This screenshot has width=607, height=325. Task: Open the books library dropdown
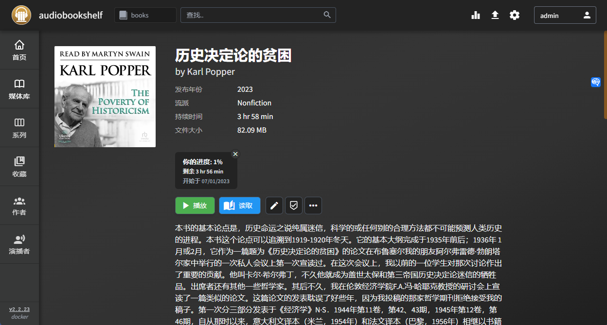coord(145,15)
